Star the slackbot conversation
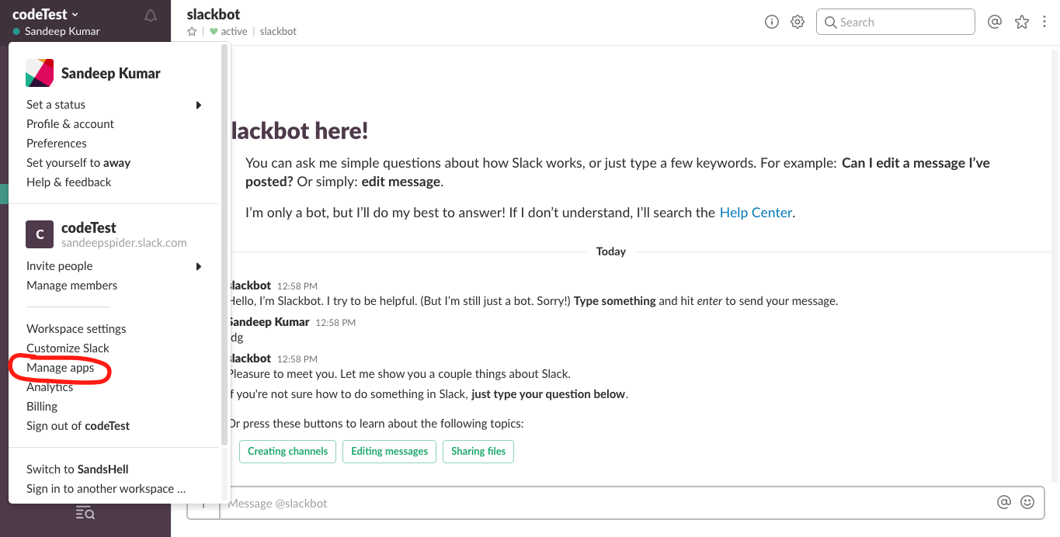This screenshot has width=1060, height=537. (x=192, y=32)
